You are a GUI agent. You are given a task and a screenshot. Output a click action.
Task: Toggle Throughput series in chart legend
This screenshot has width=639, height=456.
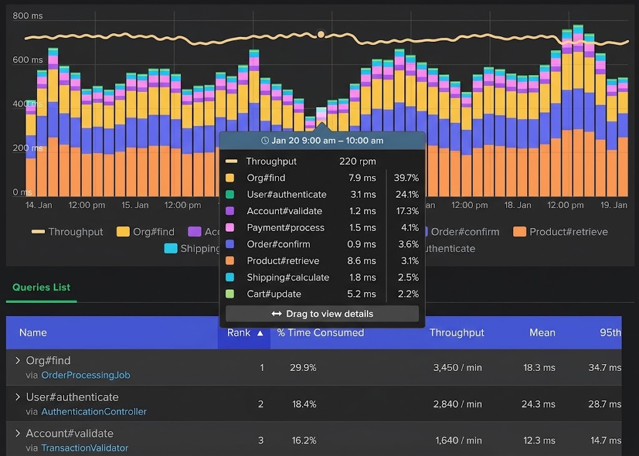[x=67, y=232]
